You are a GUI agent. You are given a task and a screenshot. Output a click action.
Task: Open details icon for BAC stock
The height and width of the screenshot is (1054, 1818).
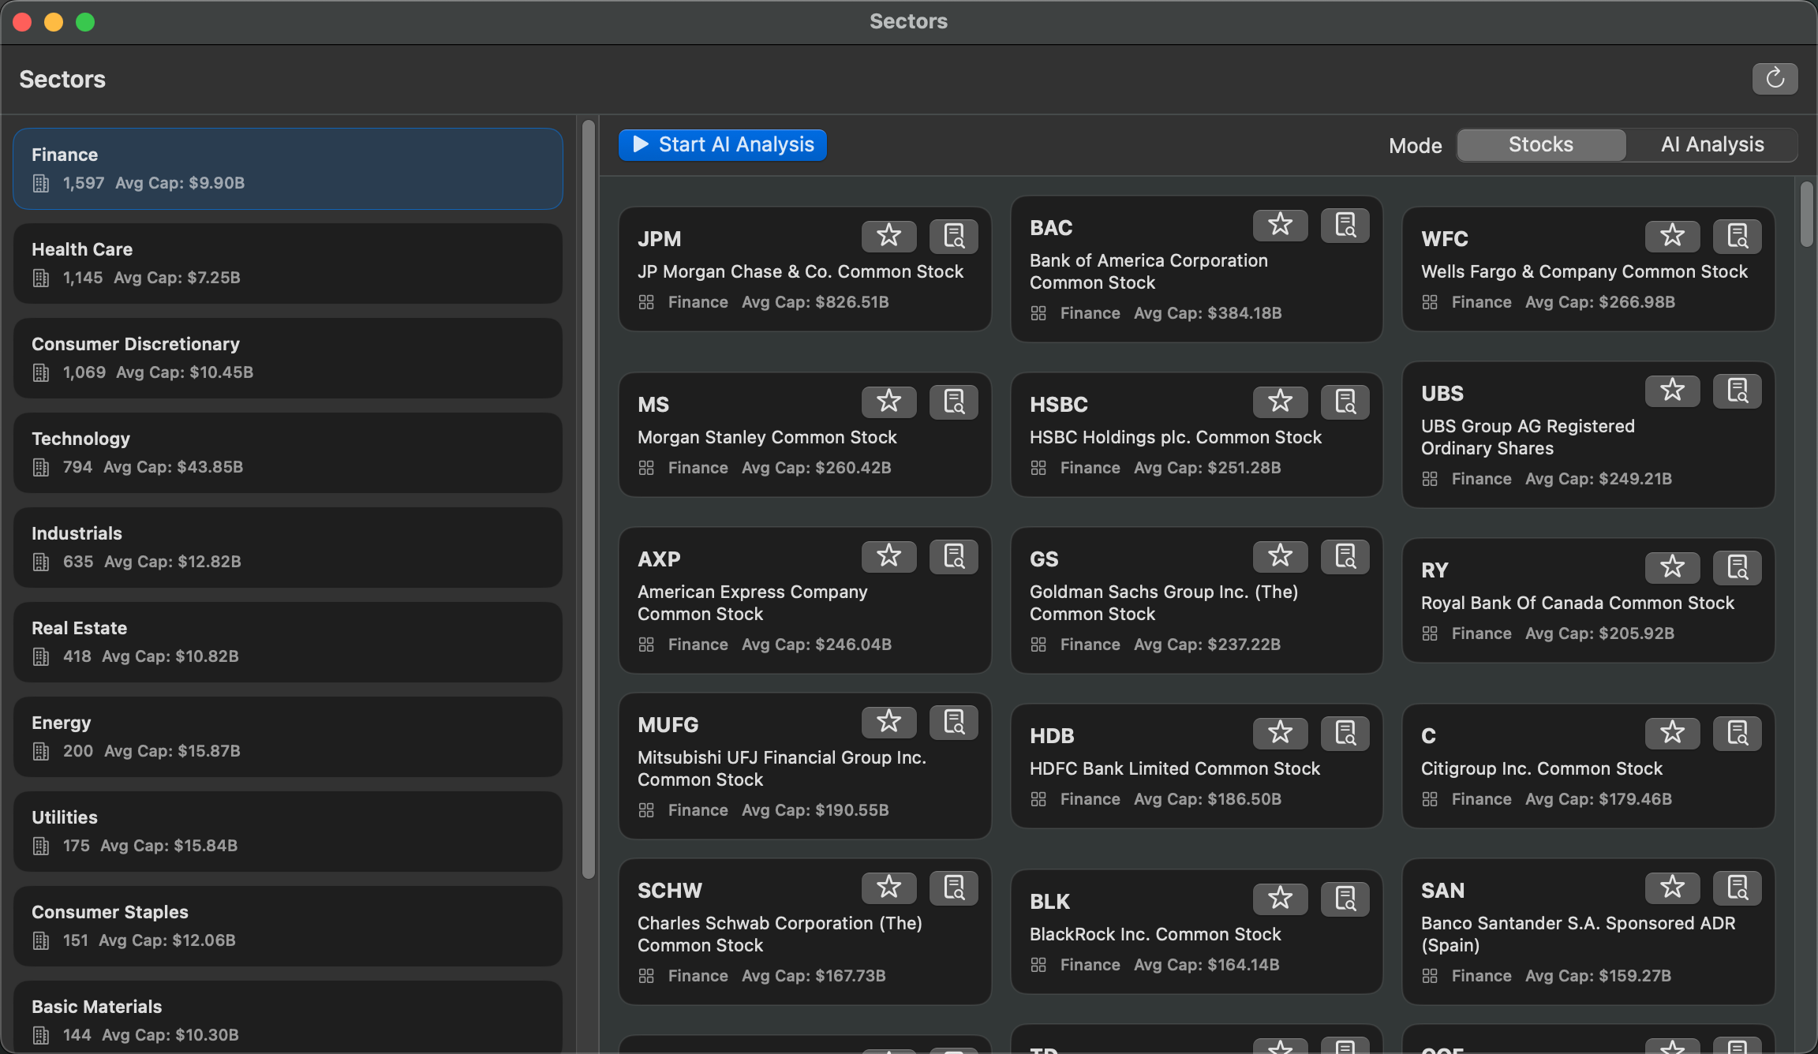(1345, 225)
